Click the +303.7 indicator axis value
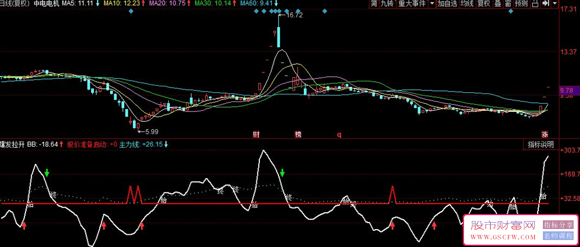This screenshot has width=580, height=247. 570,151
